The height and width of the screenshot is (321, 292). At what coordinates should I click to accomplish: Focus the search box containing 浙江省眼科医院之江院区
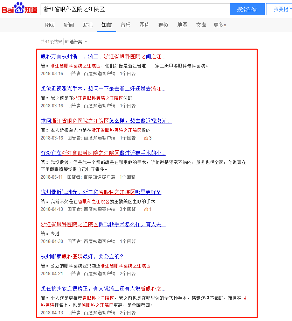tap(135, 9)
